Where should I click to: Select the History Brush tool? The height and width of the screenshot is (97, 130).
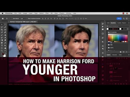click(2, 37)
